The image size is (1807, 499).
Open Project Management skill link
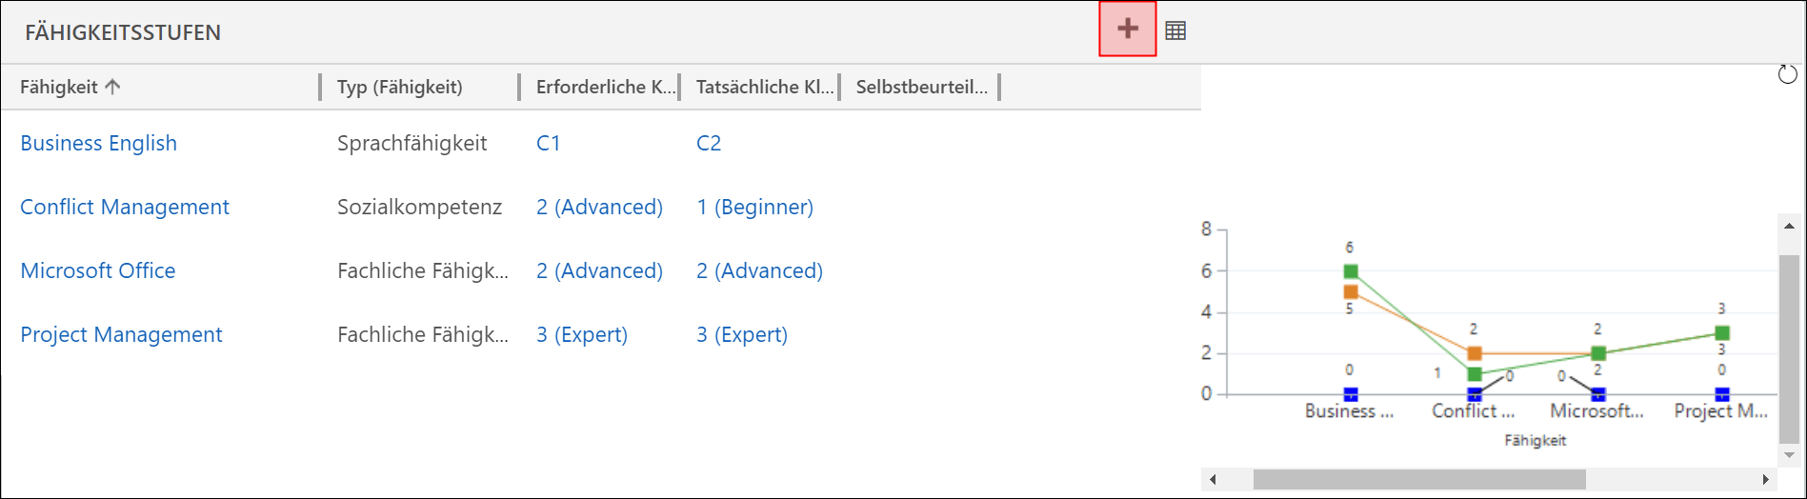pos(121,334)
